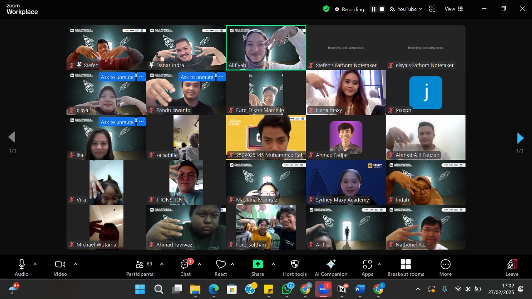Open Microsoft Store from taskbar

[232, 289]
